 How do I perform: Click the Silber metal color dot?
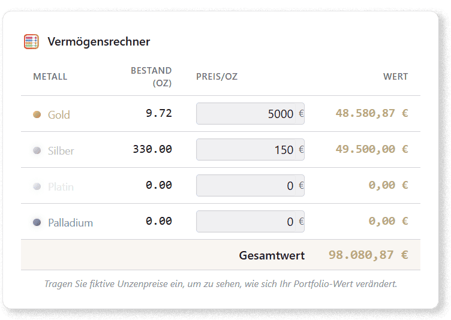point(37,150)
